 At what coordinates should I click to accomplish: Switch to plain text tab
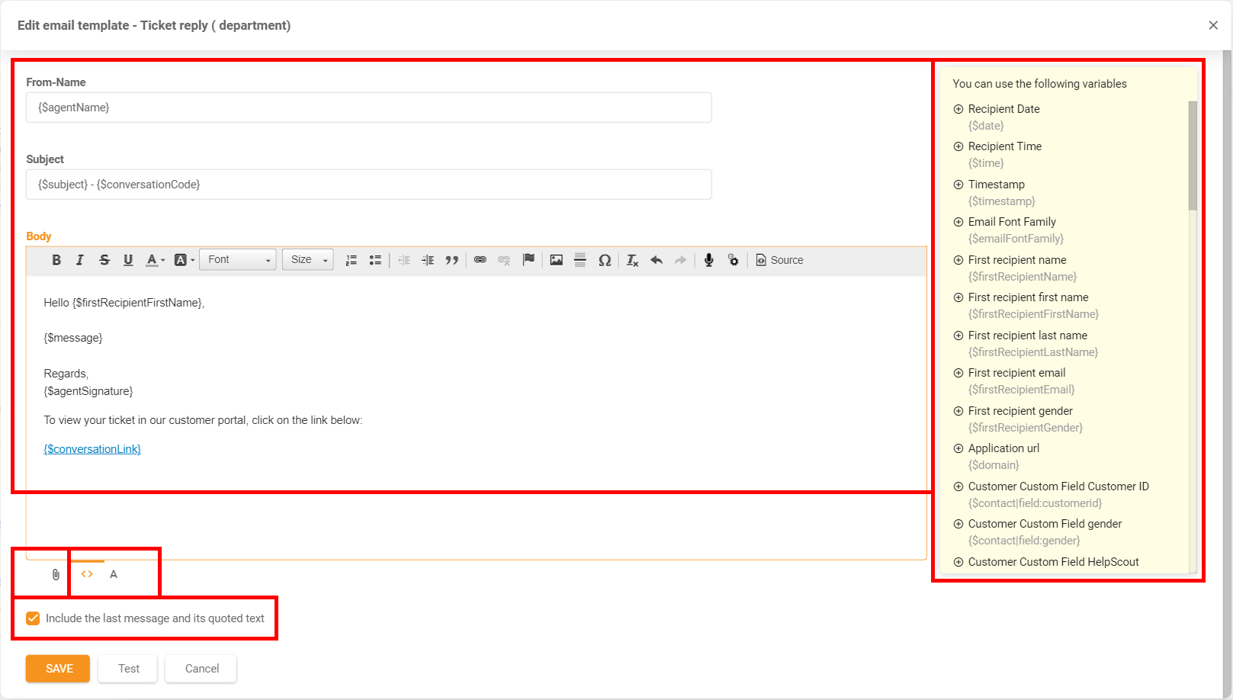114,574
